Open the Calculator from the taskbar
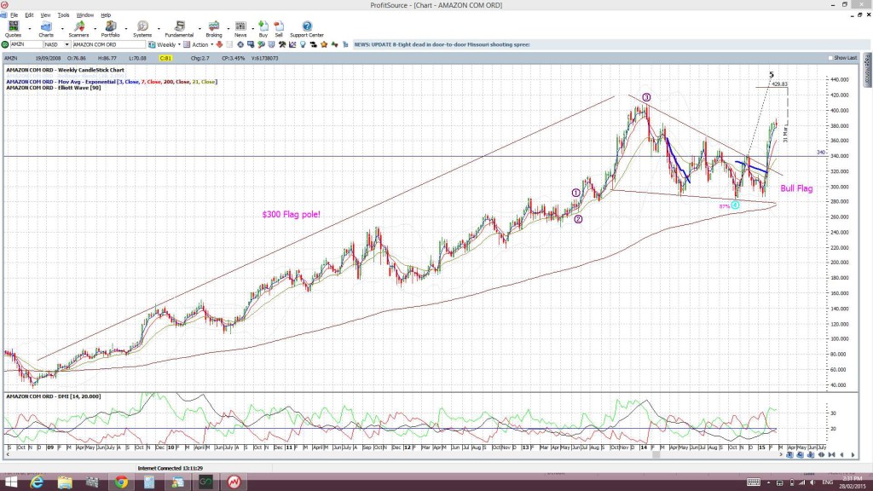The image size is (873, 491). pyautogui.click(x=149, y=482)
